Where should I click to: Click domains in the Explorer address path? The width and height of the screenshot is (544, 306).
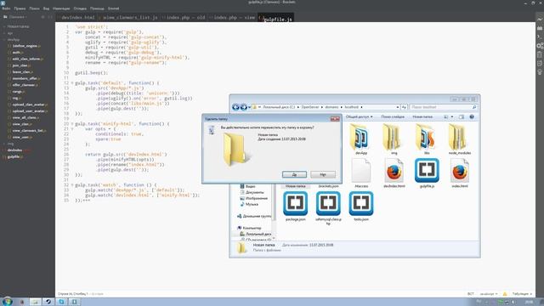[x=331, y=107]
